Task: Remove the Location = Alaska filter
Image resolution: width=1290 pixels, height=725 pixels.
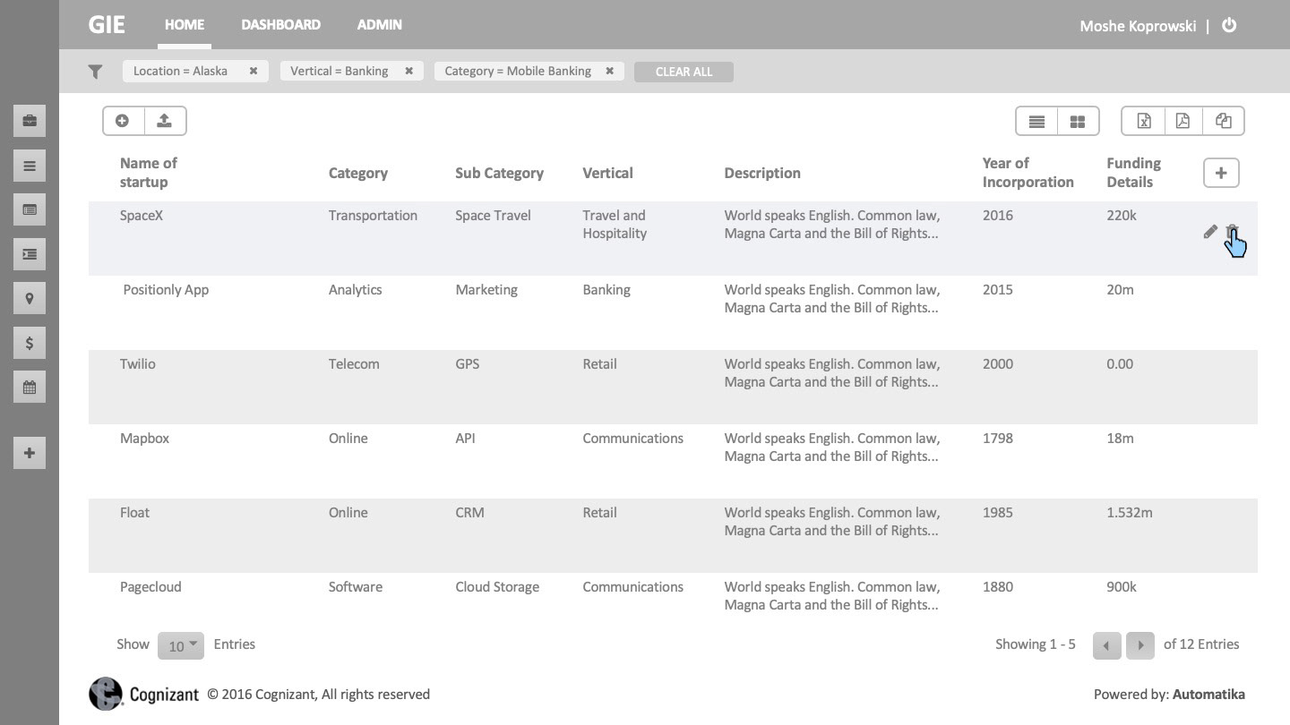Action: point(254,72)
